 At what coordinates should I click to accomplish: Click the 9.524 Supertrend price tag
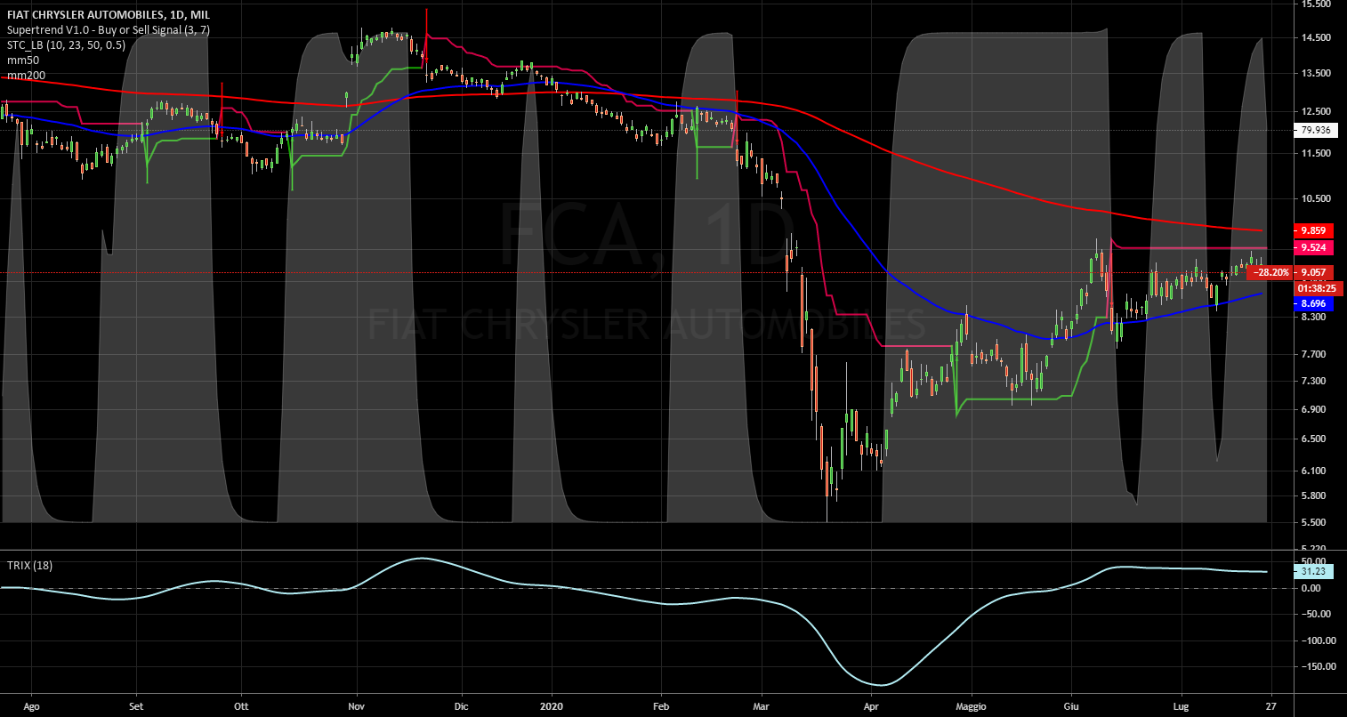[x=1314, y=247]
